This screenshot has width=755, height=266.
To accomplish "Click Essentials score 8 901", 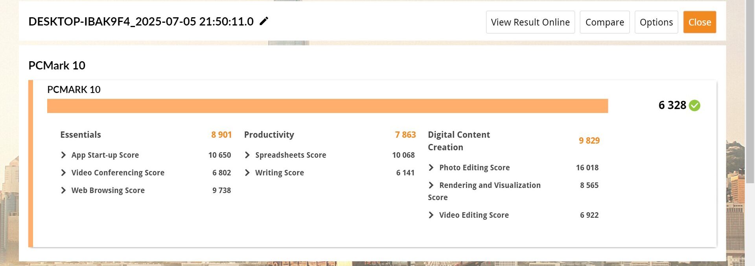I will tap(221, 135).
